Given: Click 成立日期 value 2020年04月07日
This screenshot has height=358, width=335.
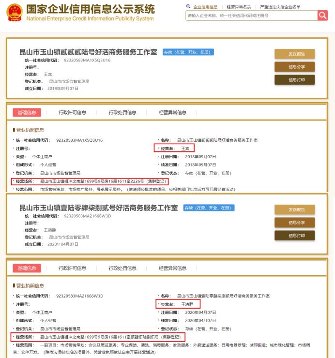Looking at the screenshot, I should point(63,244).
